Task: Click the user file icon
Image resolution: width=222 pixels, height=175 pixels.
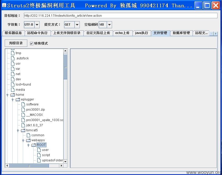Action: pos(39,150)
